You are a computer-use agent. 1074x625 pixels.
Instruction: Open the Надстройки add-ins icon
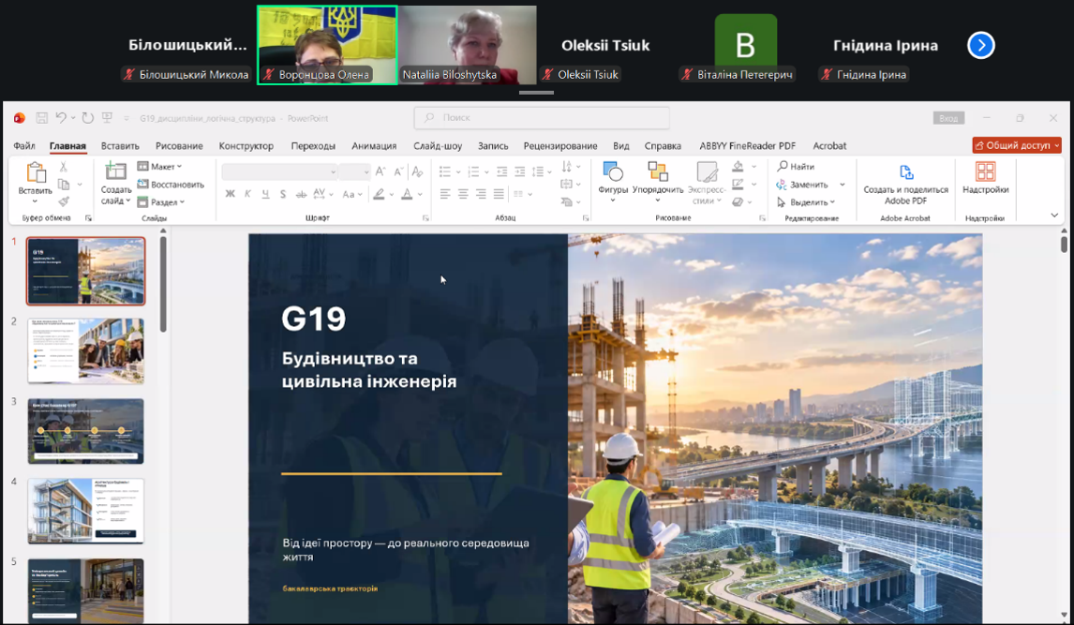tap(986, 179)
